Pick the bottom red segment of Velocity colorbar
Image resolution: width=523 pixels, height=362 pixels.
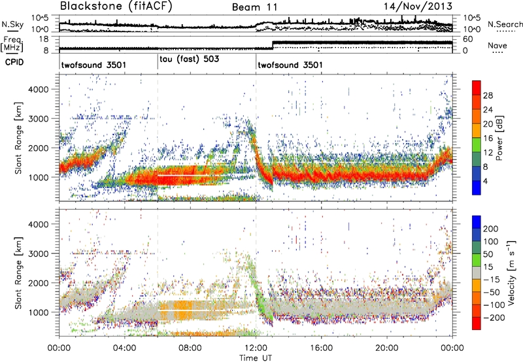tap(477, 323)
